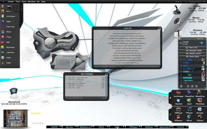The image size is (207, 129).
Task: Expand the QQ Team contact group
Action: point(192,47)
